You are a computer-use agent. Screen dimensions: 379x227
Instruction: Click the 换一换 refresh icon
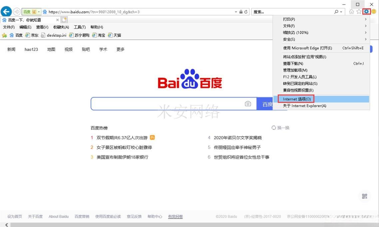pyautogui.click(x=274, y=127)
